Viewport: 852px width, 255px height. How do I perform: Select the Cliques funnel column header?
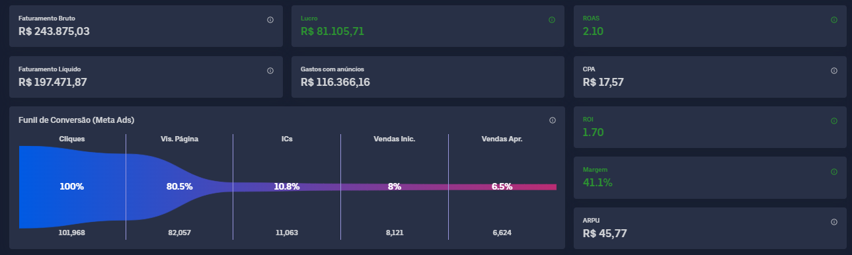pyautogui.click(x=72, y=139)
